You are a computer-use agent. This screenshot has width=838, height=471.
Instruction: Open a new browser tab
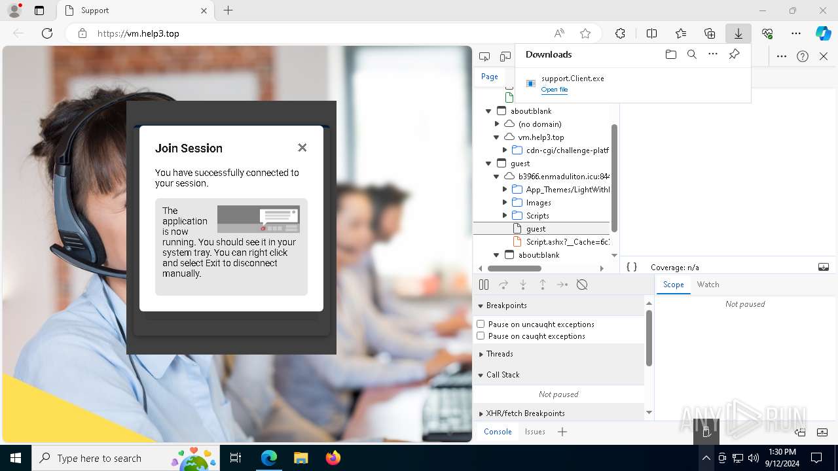(x=228, y=10)
